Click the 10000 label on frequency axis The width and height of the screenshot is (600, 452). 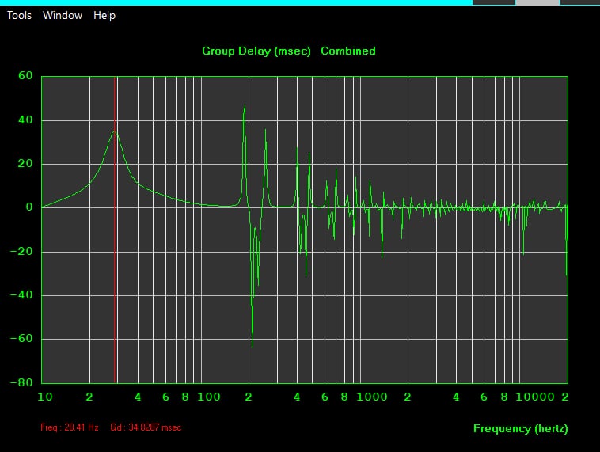pos(535,397)
